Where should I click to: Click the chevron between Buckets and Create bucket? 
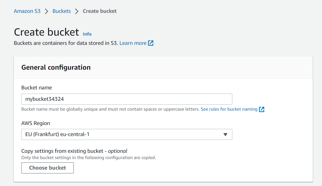[77, 11]
